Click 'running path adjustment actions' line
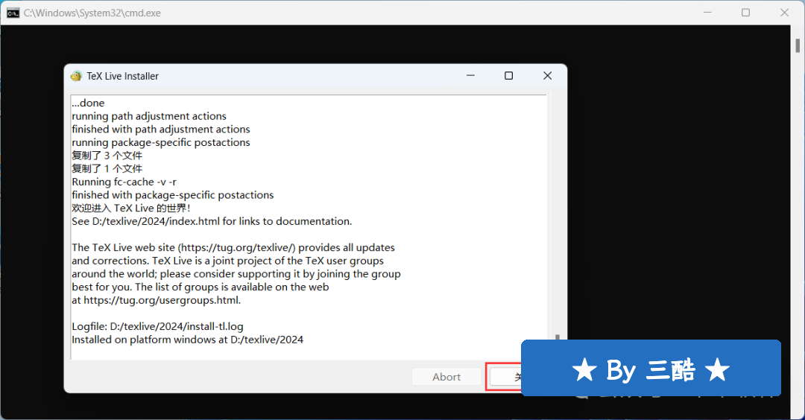 (x=149, y=116)
